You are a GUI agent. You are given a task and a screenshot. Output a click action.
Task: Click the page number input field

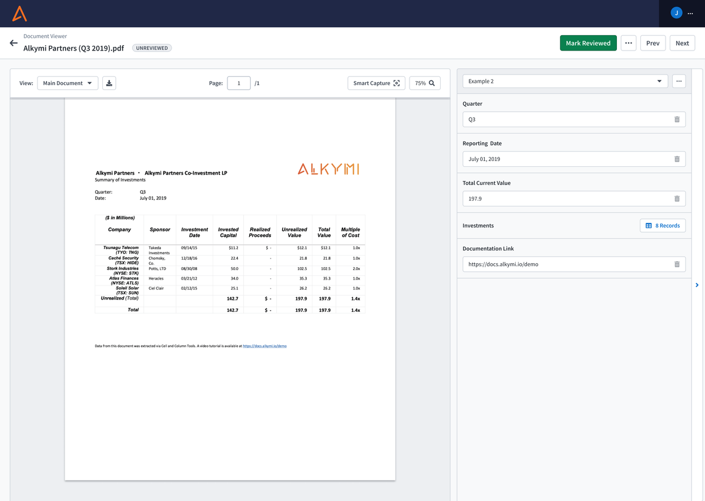pos(239,83)
